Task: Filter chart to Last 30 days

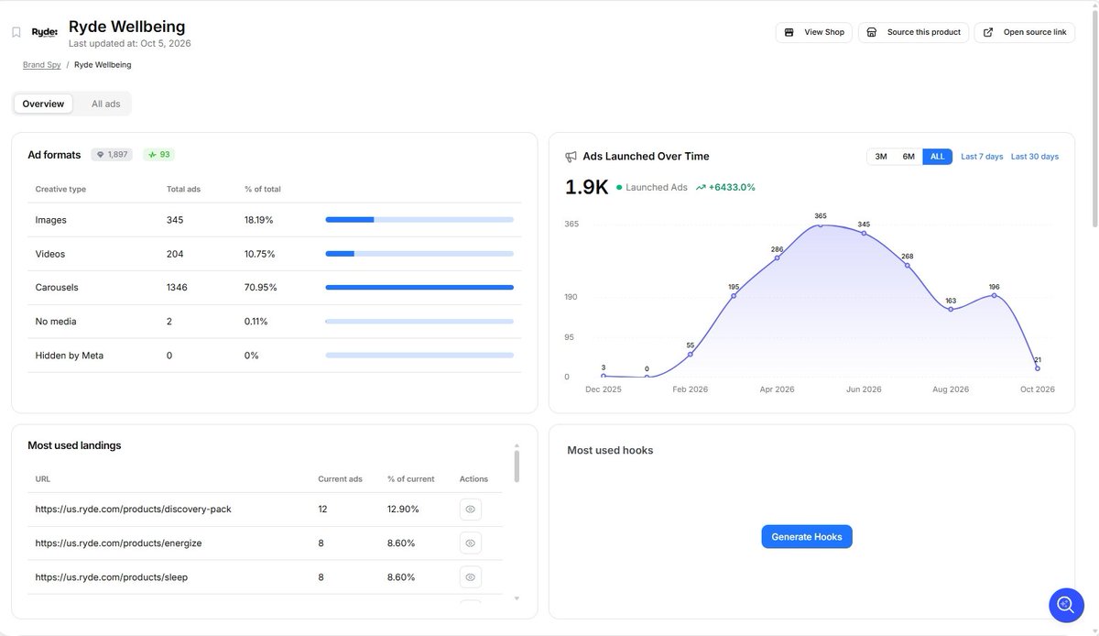Action: 1035,157
